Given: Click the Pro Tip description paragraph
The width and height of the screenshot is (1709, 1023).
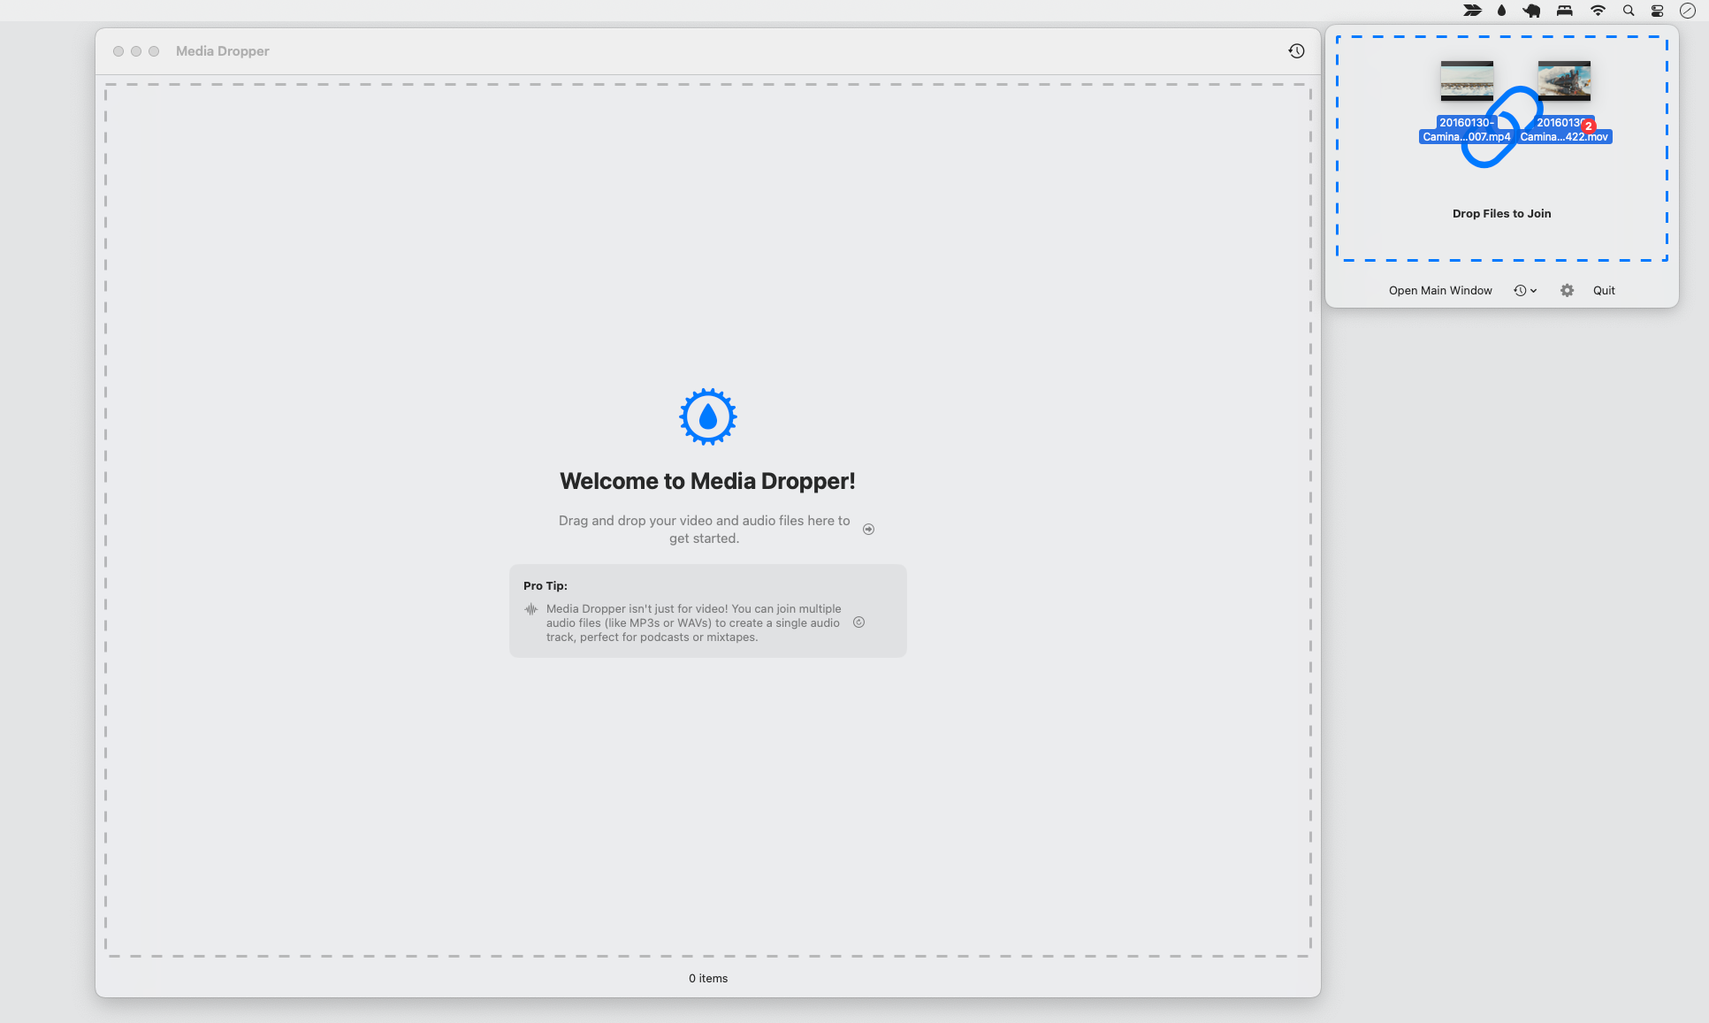Looking at the screenshot, I should pos(693,622).
